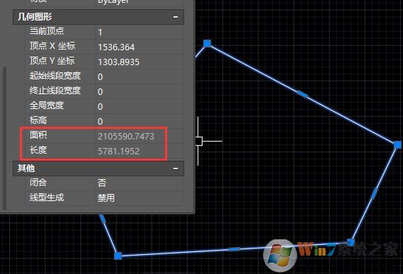403x274 pixels.
Task: Click the midpoint grip on bottom segment
Action: coord(234,249)
